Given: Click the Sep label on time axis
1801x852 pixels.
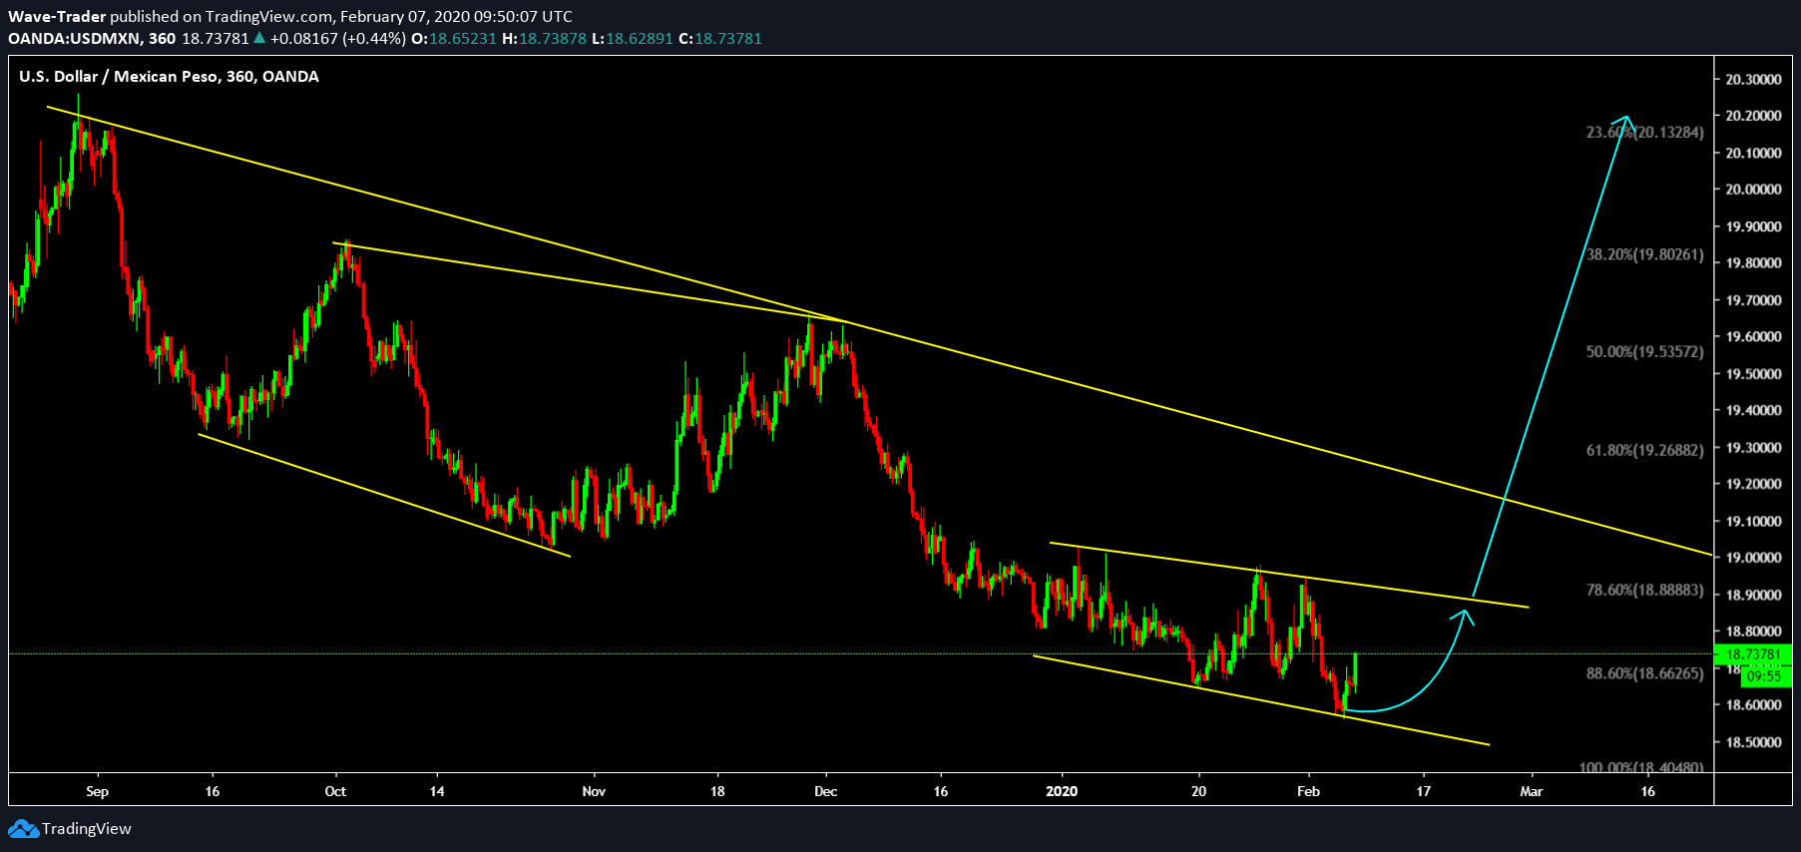Looking at the screenshot, I should (x=97, y=791).
